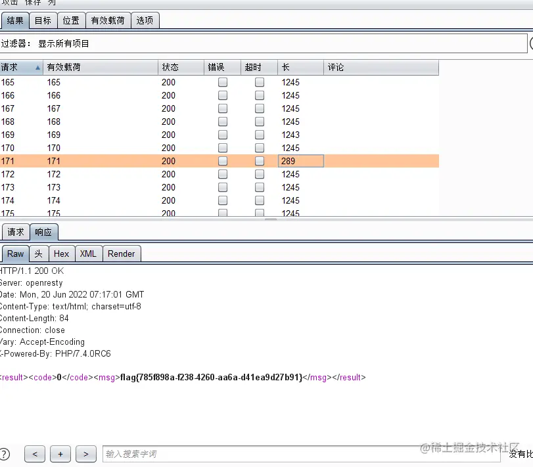Click payload value 174
533x467 pixels.
[x=53, y=200]
